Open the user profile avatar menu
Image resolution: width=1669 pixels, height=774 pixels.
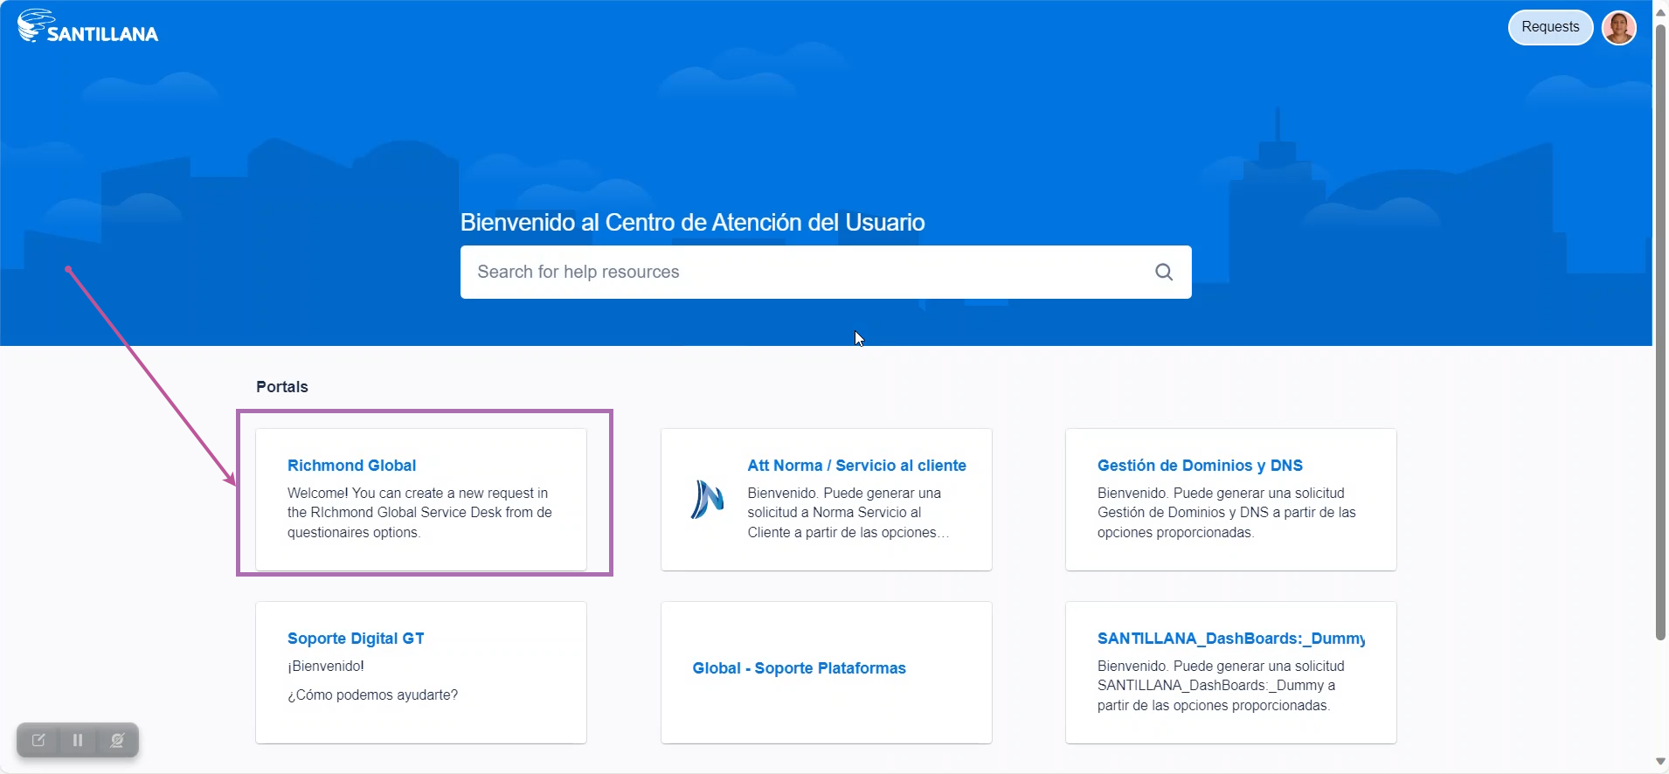(x=1618, y=27)
